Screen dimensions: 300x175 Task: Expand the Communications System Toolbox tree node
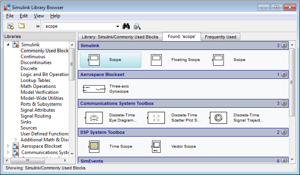pyautogui.click(x=8, y=152)
